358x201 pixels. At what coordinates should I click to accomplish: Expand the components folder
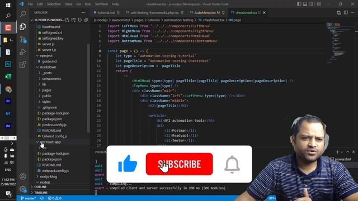click(51, 79)
